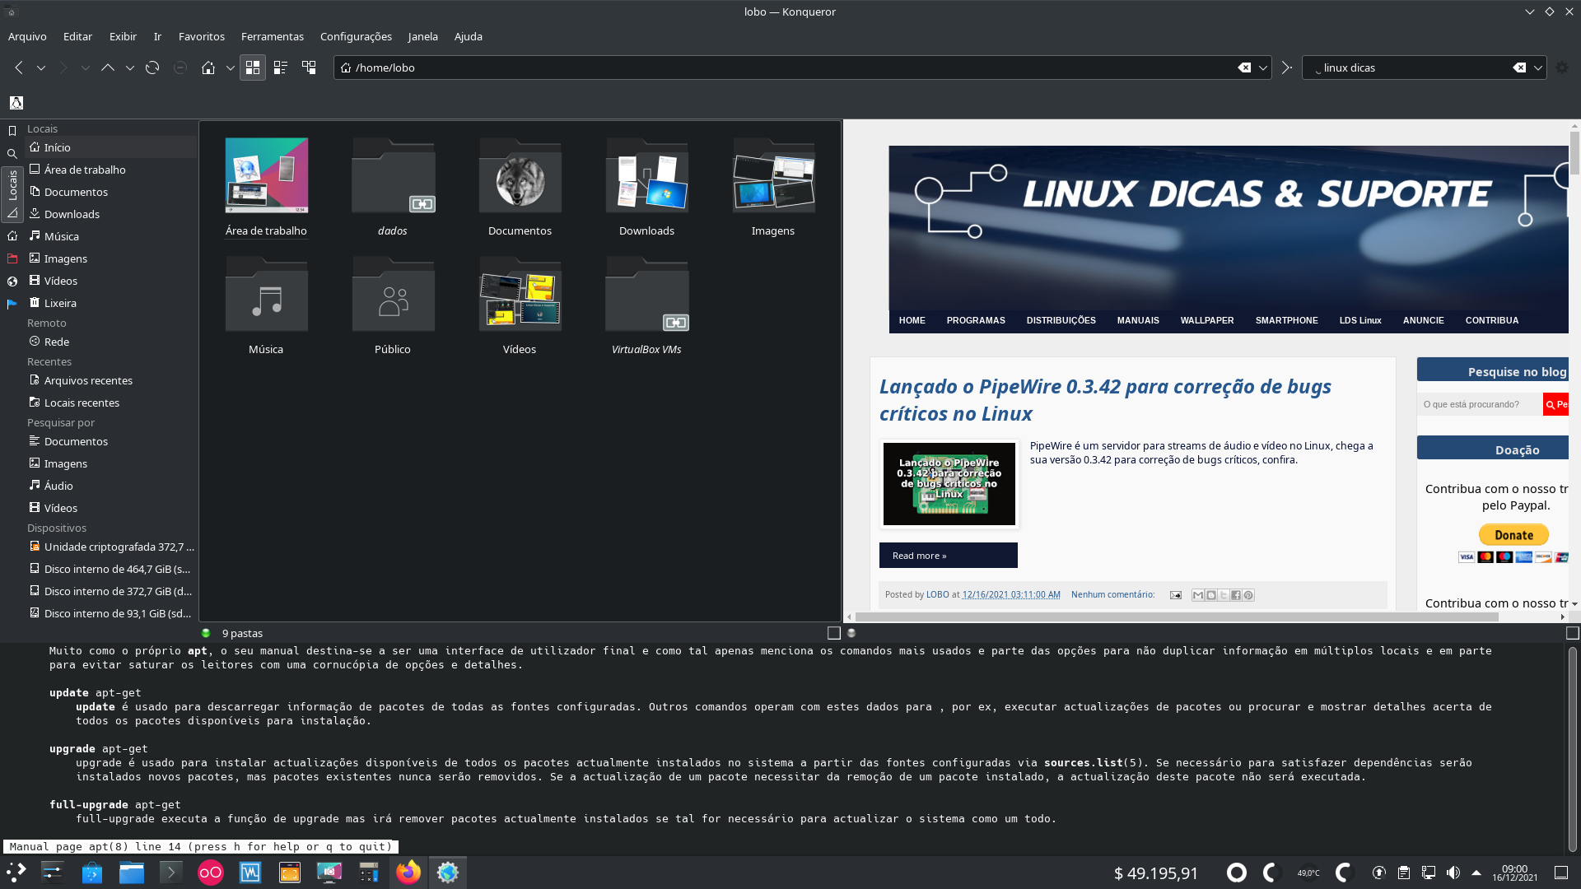Open the KDE application launcher
The height and width of the screenshot is (889, 1581).
click(x=16, y=873)
